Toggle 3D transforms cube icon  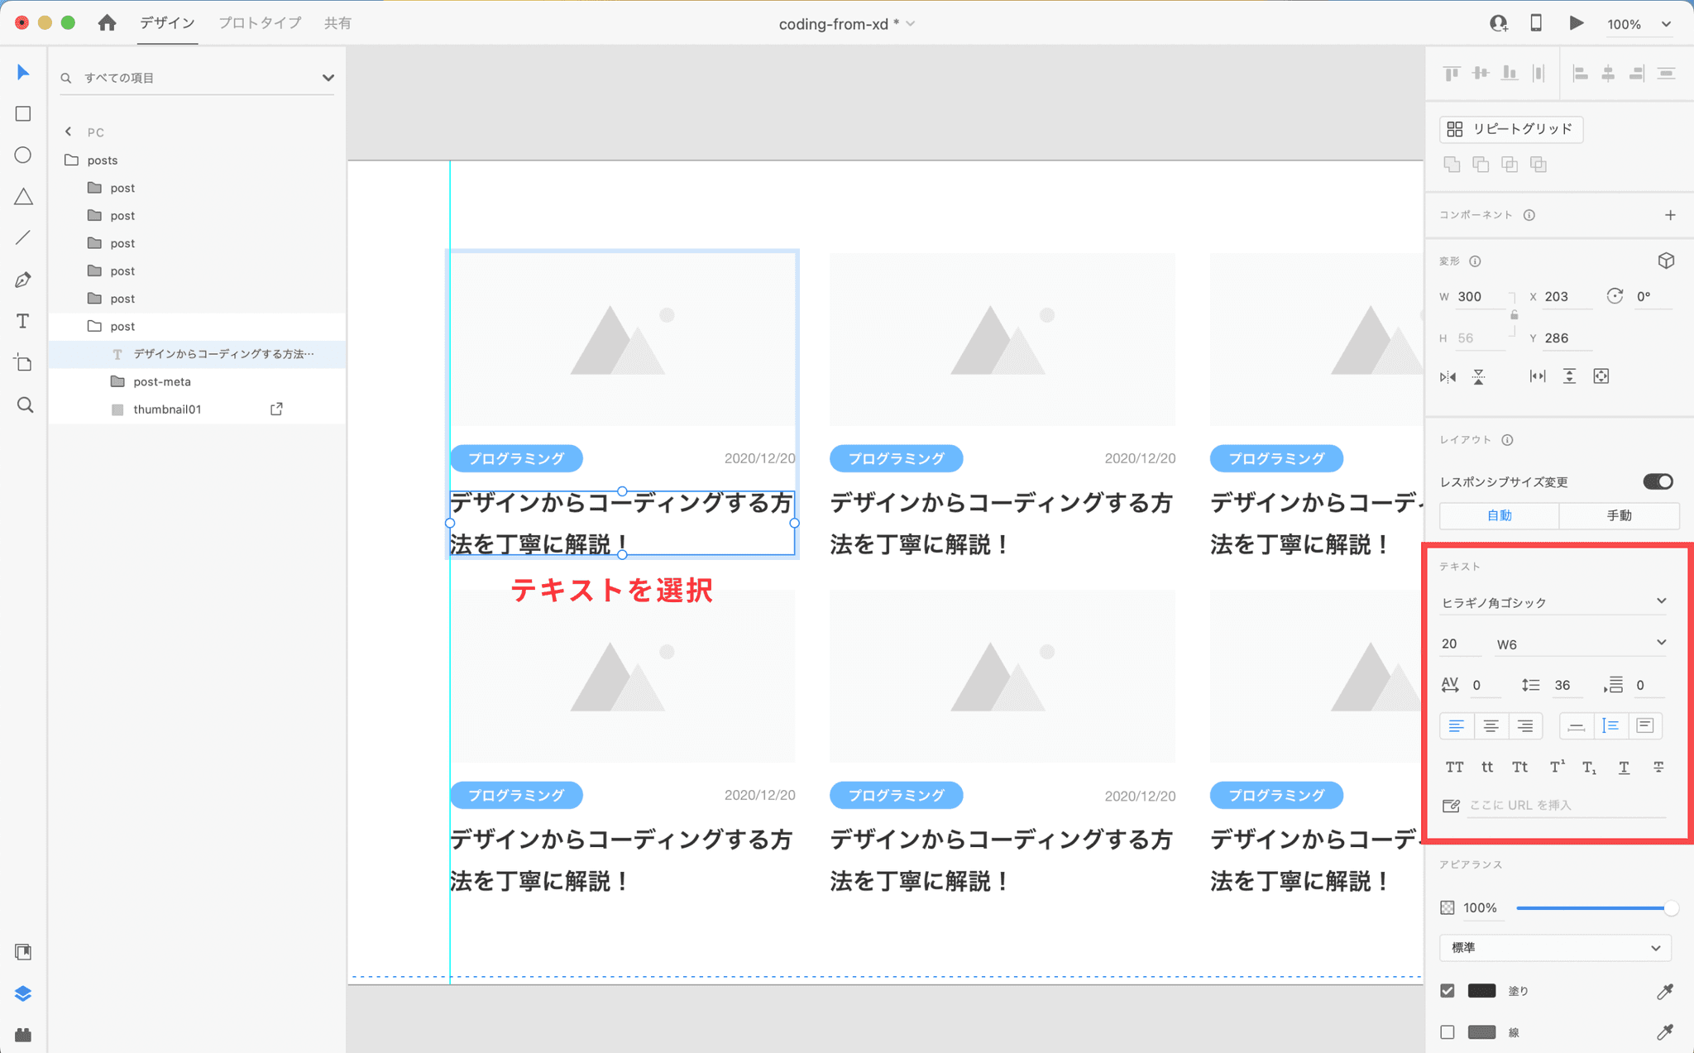[x=1666, y=261]
